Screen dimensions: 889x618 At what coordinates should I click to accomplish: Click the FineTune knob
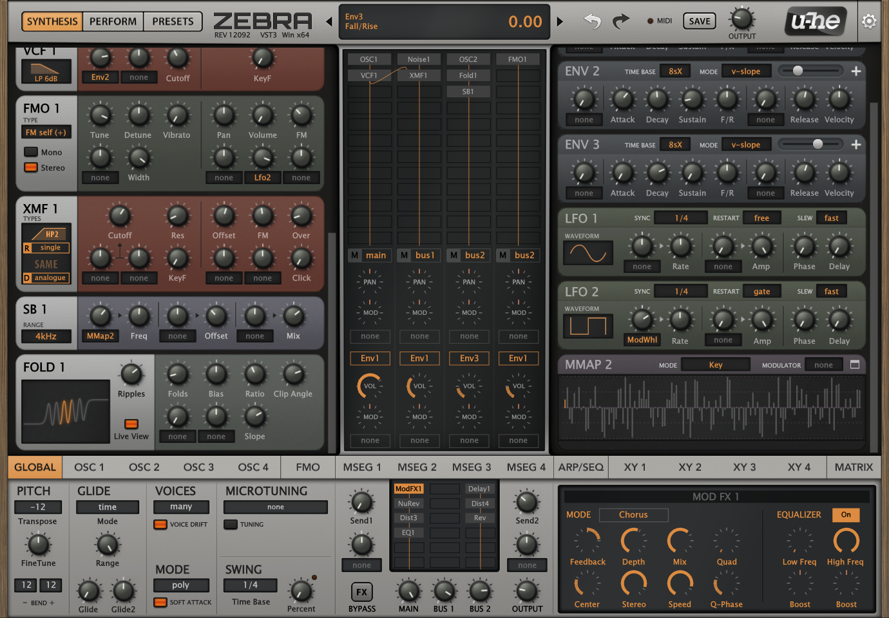[x=39, y=545]
